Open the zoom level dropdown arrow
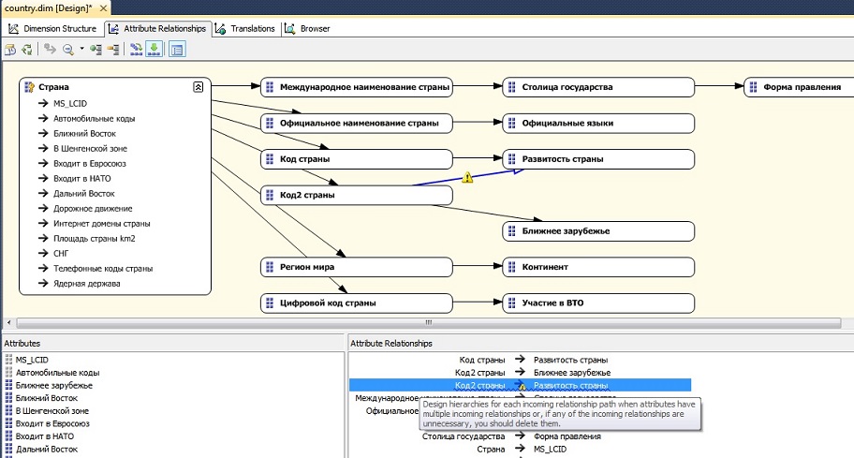Image resolution: width=854 pixels, height=458 pixels. point(81,49)
